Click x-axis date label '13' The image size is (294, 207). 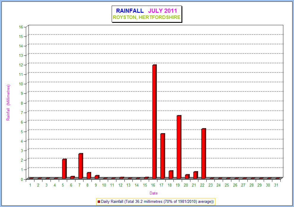[x=128, y=185]
